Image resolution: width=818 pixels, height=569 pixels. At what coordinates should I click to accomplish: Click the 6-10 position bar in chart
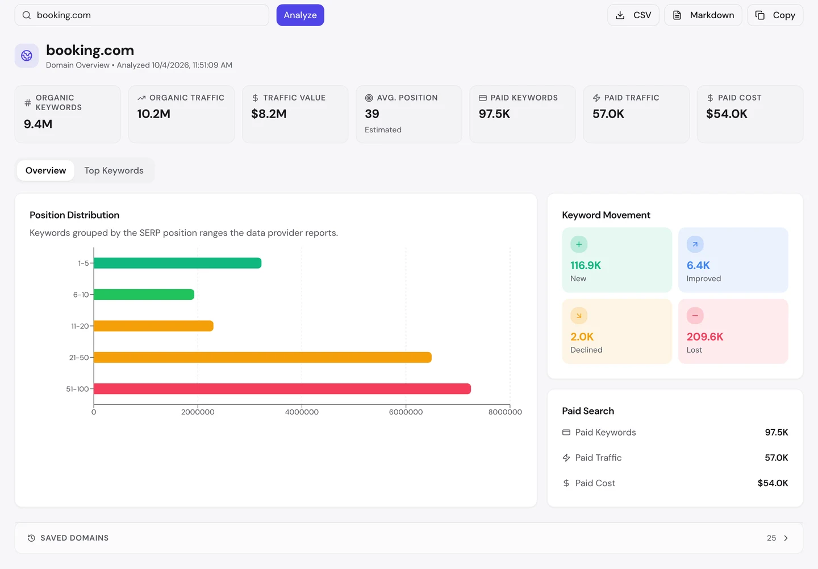tap(144, 294)
